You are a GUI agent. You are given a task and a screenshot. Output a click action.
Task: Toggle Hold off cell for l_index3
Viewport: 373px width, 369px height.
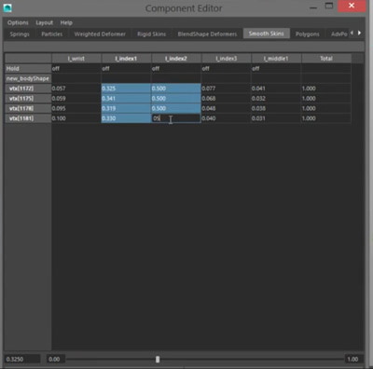click(227, 68)
